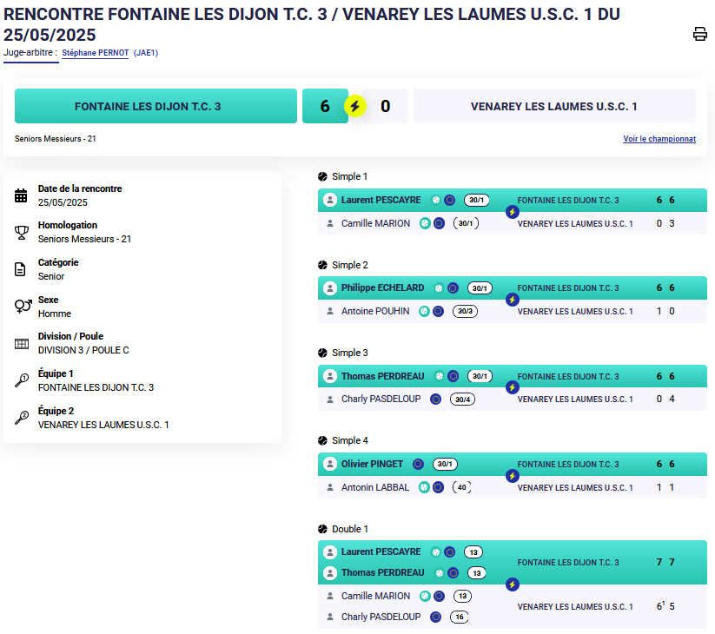
Task: Click the tennis ball icon next to Simple 2
Action: 323,265
